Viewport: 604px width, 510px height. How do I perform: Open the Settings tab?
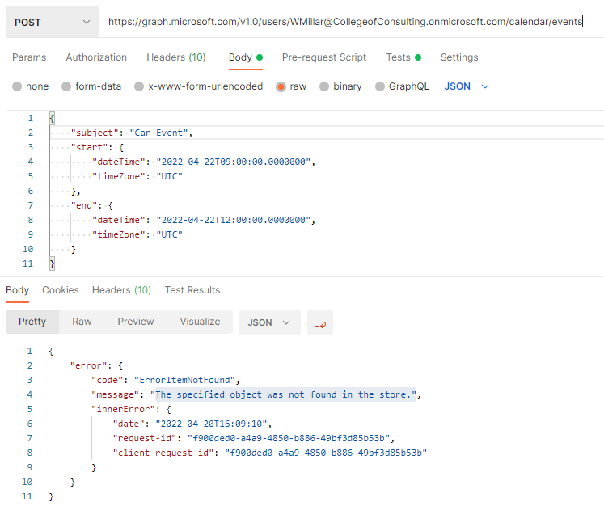pyautogui.click(x=459, y=57)
